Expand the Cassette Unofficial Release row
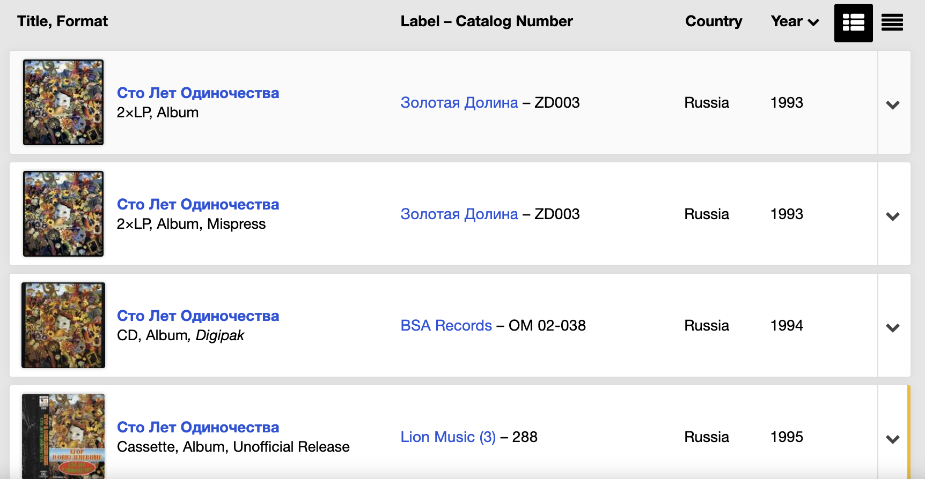925x479 pixels. pyautogui.click(x=893, y=439)
